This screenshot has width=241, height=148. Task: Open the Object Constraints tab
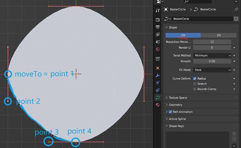(158, 90)
